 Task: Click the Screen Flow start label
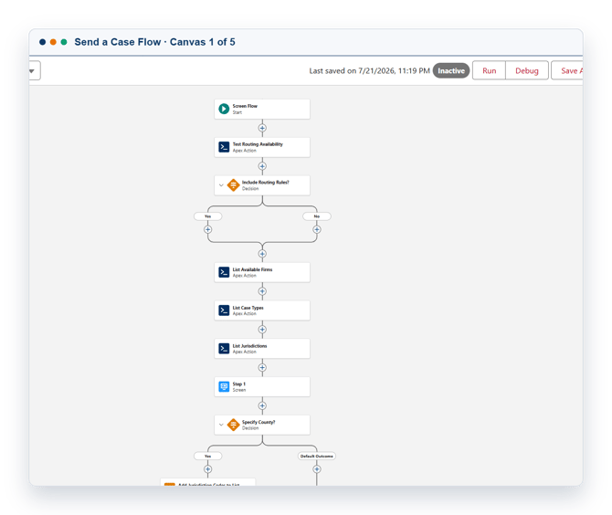(x=245, y=106)
